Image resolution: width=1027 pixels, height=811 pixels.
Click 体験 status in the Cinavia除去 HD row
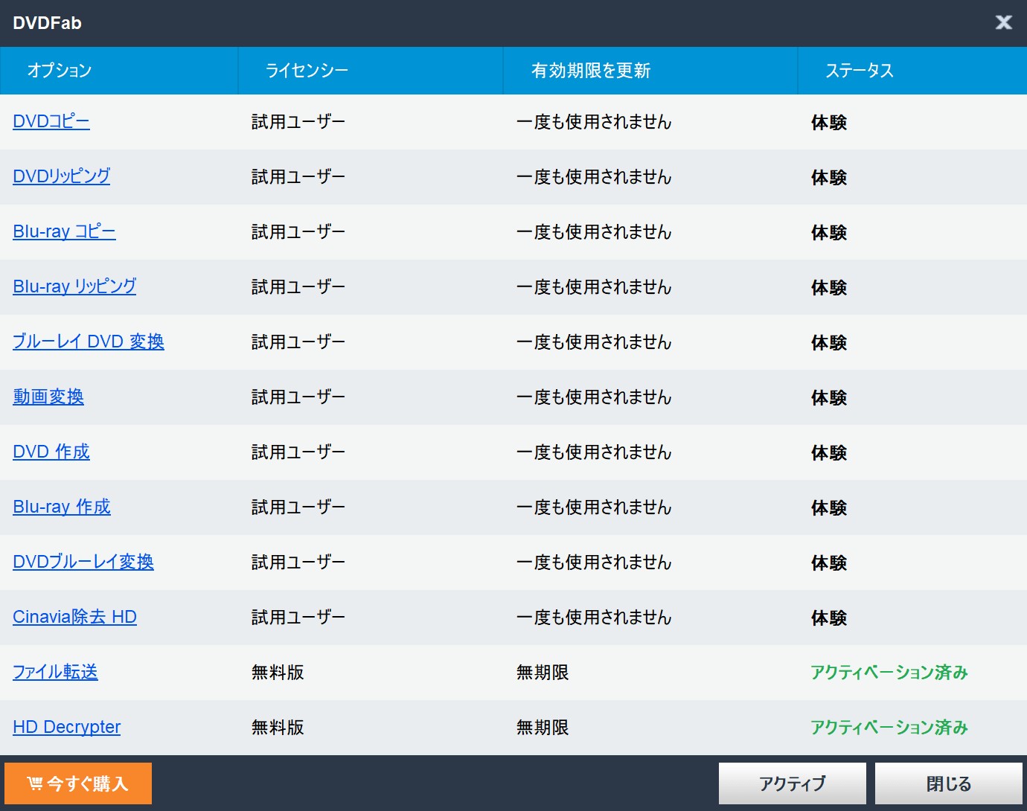click(829, 618)
